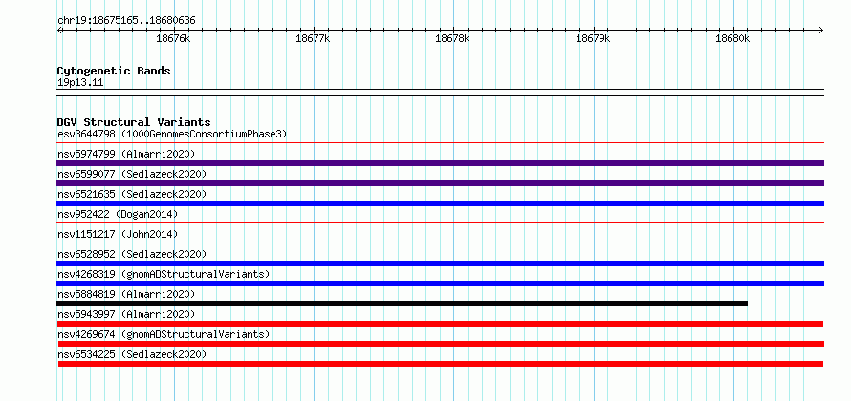Image resolution: width=851 pixels, height=401 pixels.
Task: Open the nsv5884819 (Almarri2020) label
Action: pyautogui.click(x=126, y=294)
